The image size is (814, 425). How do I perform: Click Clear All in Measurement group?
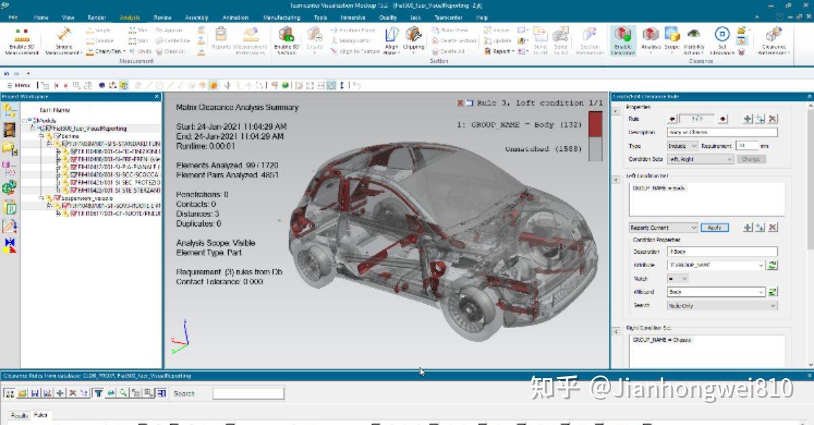[x=170, y=52]
